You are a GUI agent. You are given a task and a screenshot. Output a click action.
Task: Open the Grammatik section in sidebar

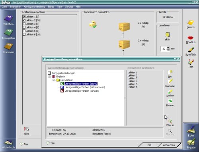(8, 48)
